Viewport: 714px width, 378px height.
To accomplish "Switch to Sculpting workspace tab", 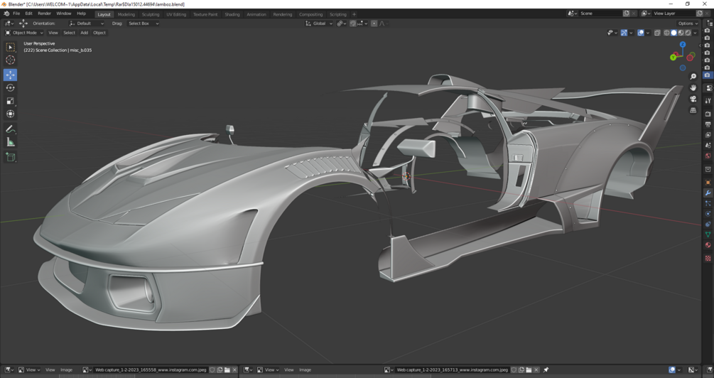I will click(x=151, y=14).
